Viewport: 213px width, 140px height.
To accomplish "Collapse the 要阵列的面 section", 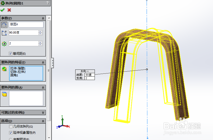I will (43, 88).
